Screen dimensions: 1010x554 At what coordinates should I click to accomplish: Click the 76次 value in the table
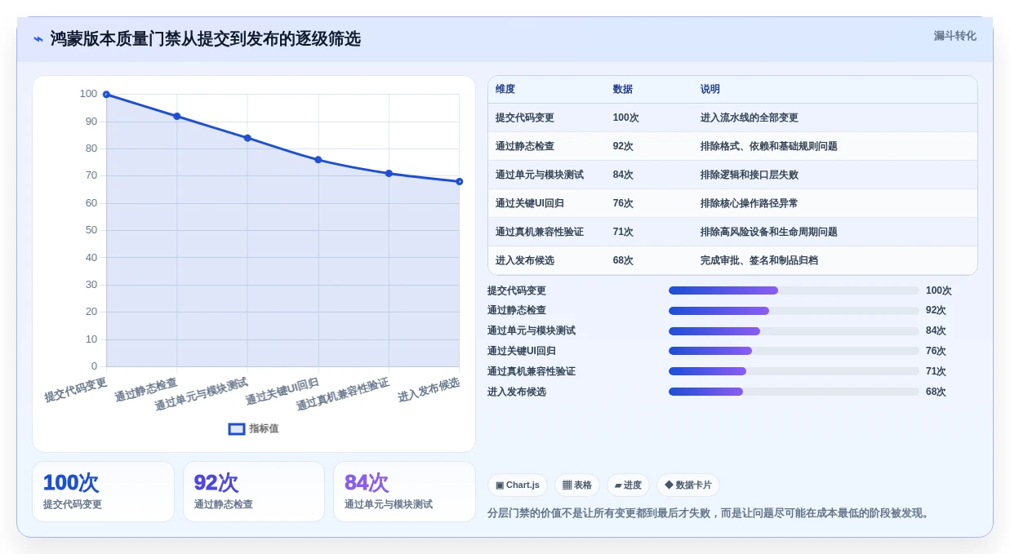pyautogui.click(x=623, y=203)
